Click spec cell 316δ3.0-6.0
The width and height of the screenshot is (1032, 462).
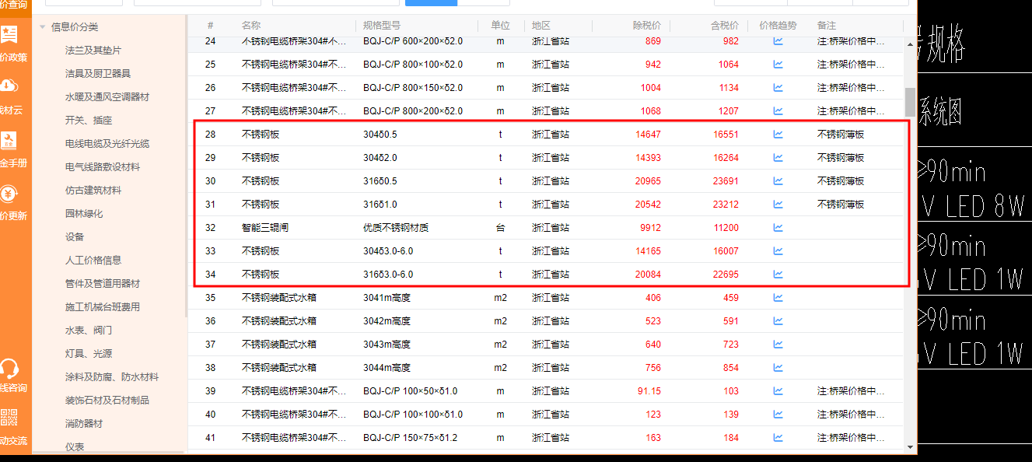[388, 275]
